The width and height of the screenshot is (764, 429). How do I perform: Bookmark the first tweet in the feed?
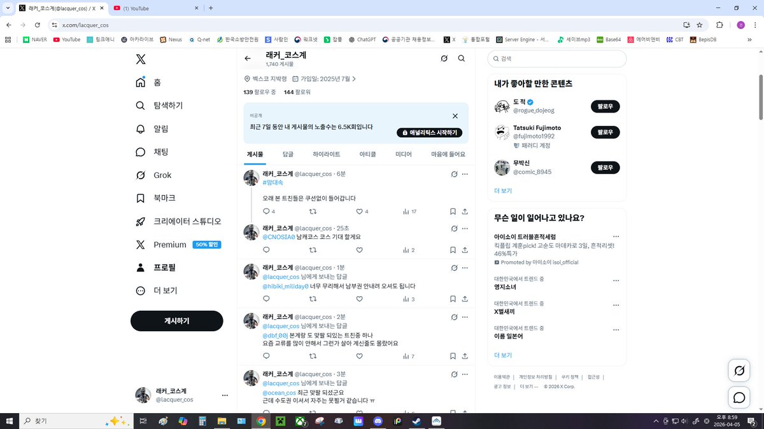coord(453,211)
